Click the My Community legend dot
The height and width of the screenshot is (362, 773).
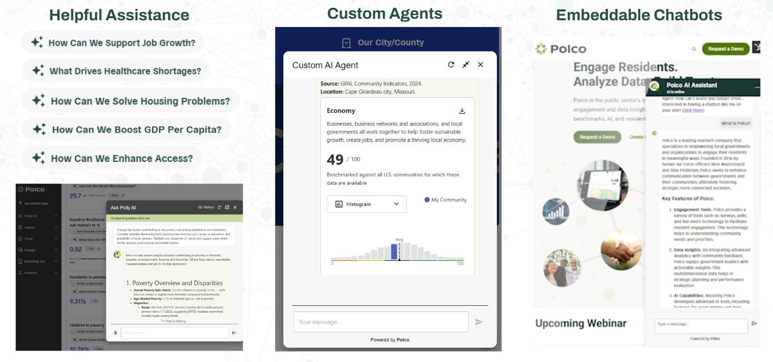click(427, 200)
